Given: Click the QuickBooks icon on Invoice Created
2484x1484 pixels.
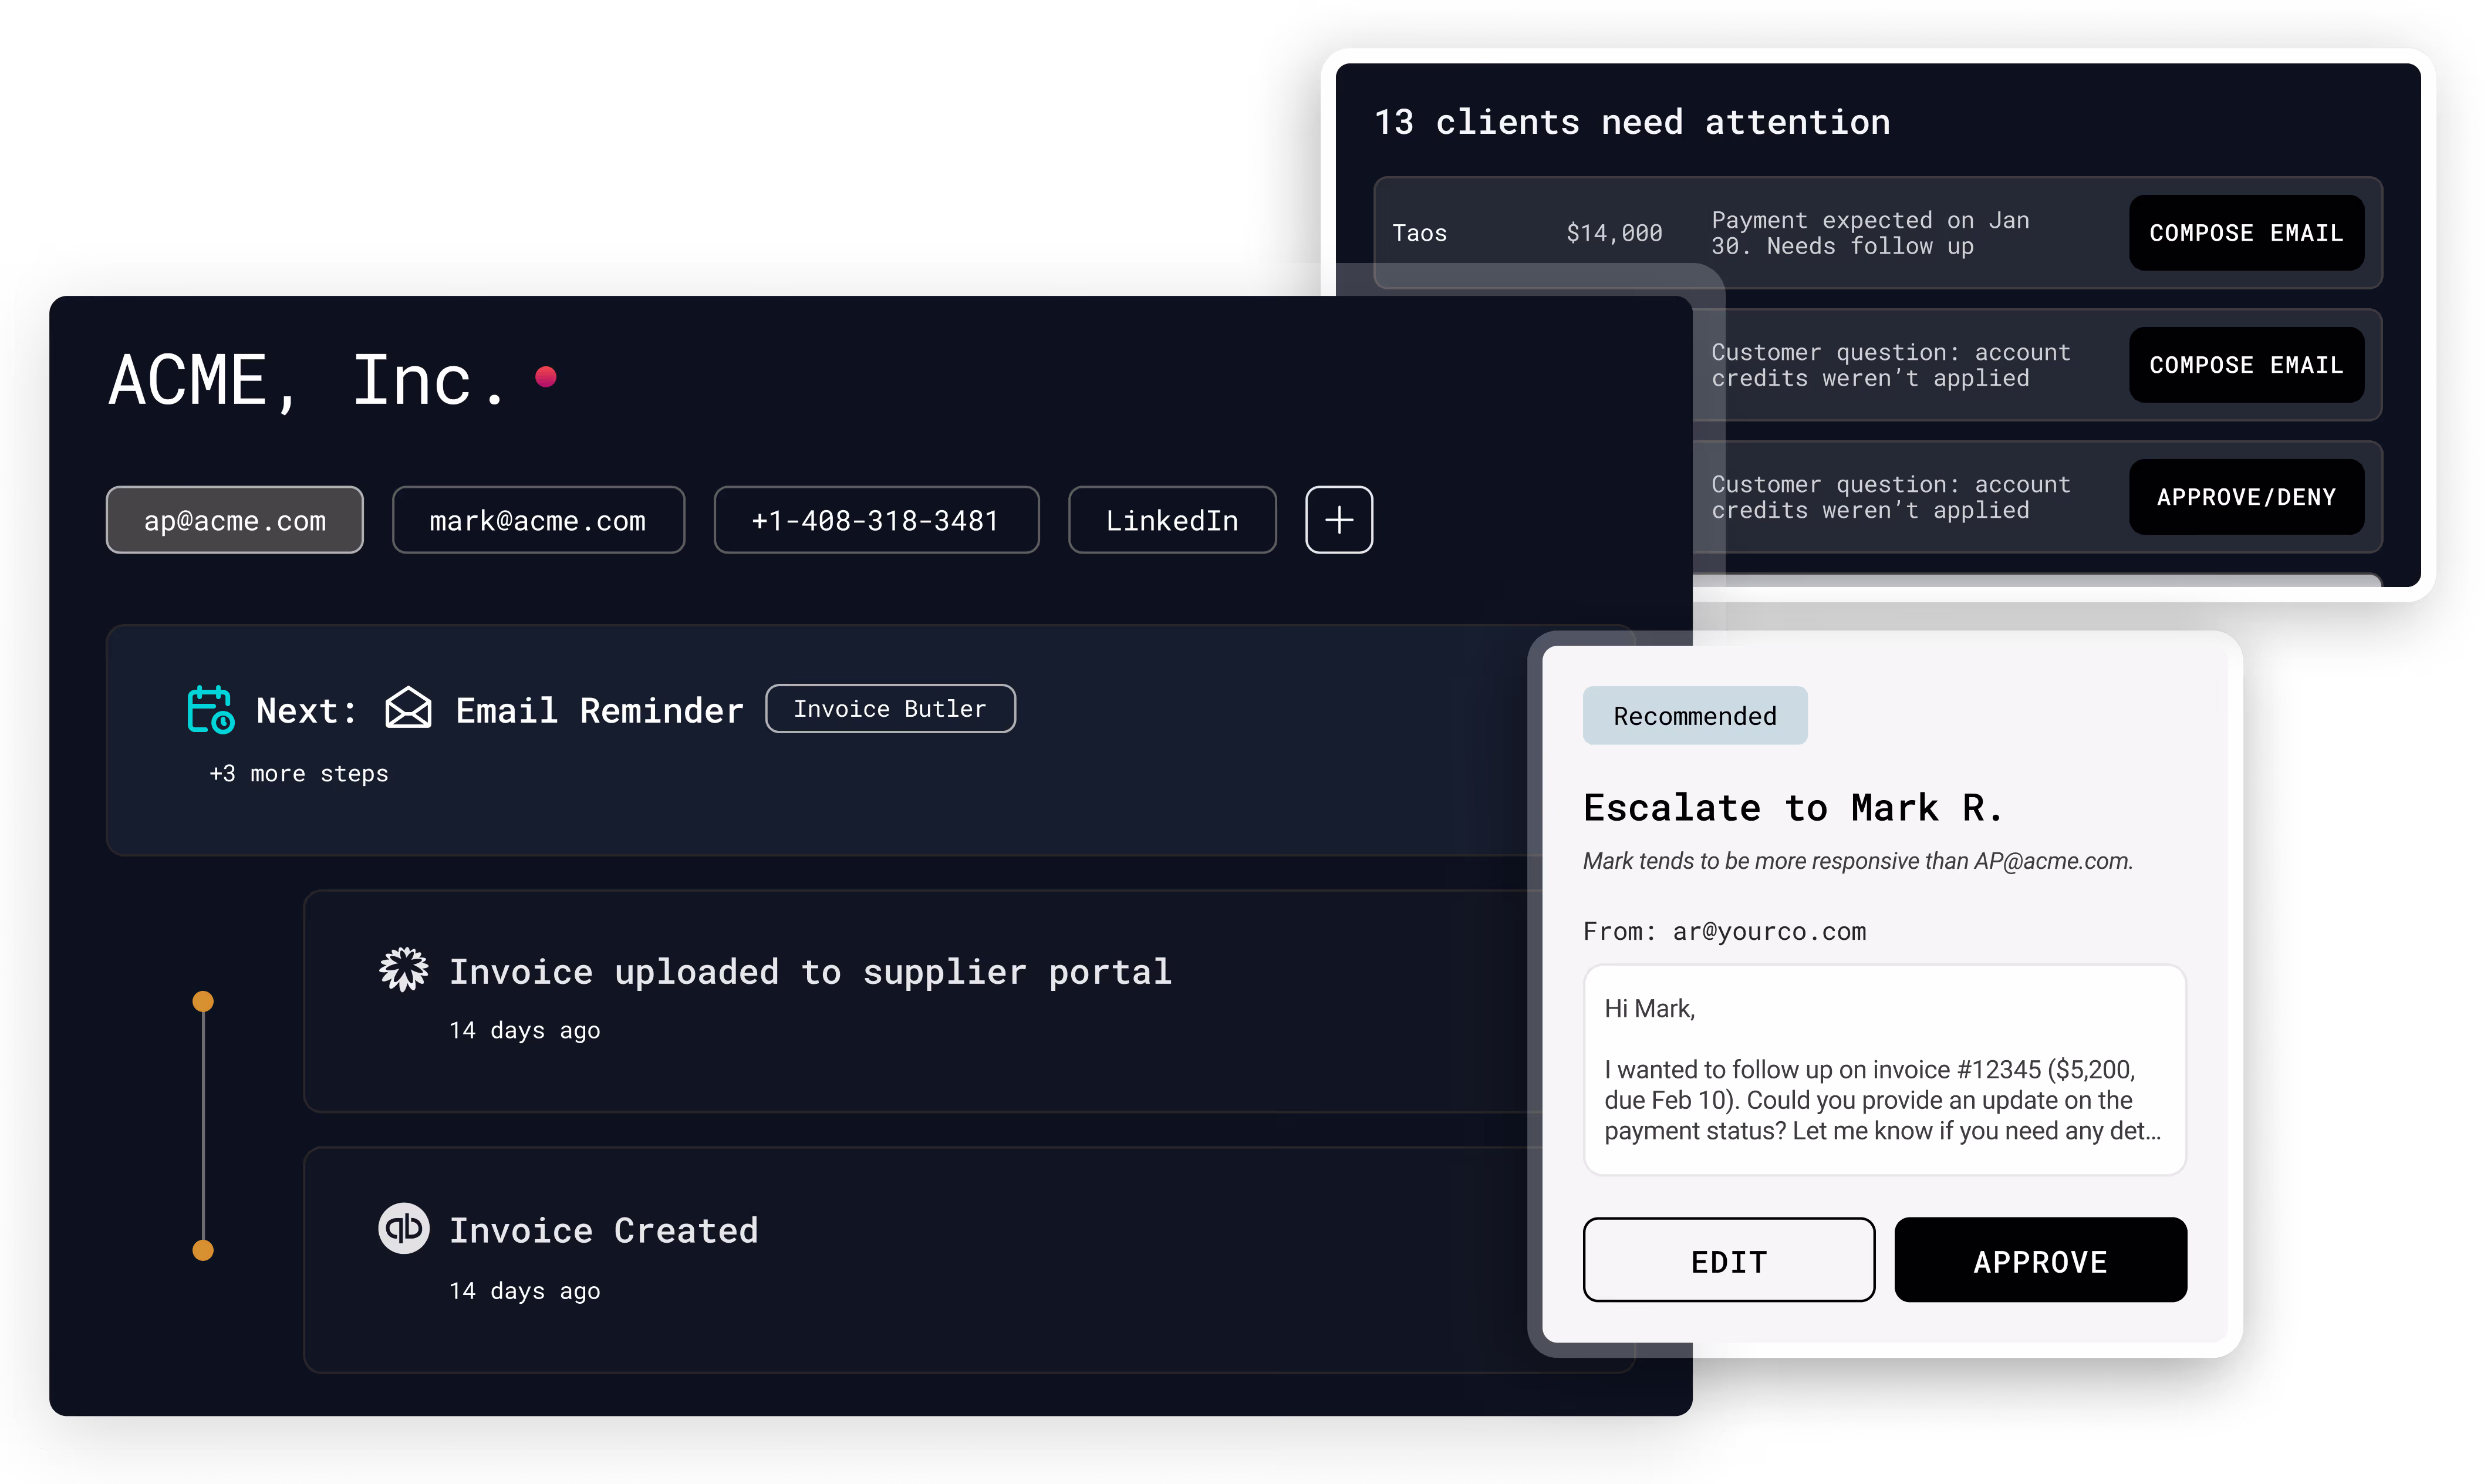Looking at the screenshot, I should [404, 1228].
